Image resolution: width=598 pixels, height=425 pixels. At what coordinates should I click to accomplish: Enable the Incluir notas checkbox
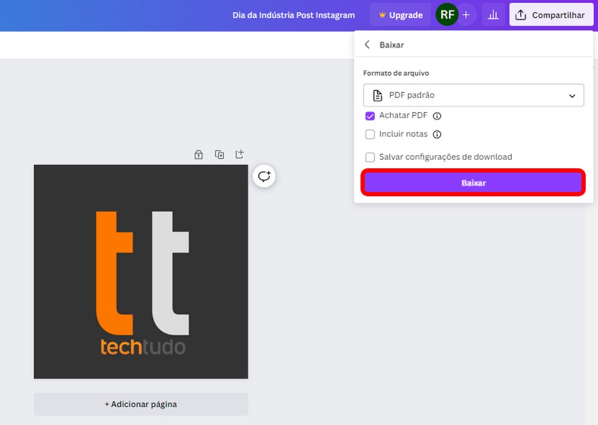click(370, 134)
